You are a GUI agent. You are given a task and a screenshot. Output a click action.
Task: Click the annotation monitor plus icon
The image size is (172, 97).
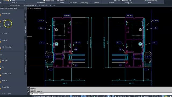[x=139, y=96]
